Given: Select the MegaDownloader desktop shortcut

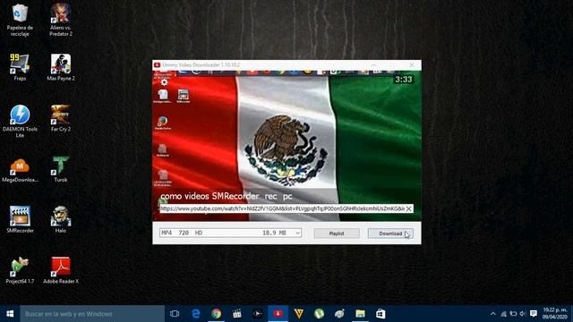Looking at the screenshot, I should point(20,170).
